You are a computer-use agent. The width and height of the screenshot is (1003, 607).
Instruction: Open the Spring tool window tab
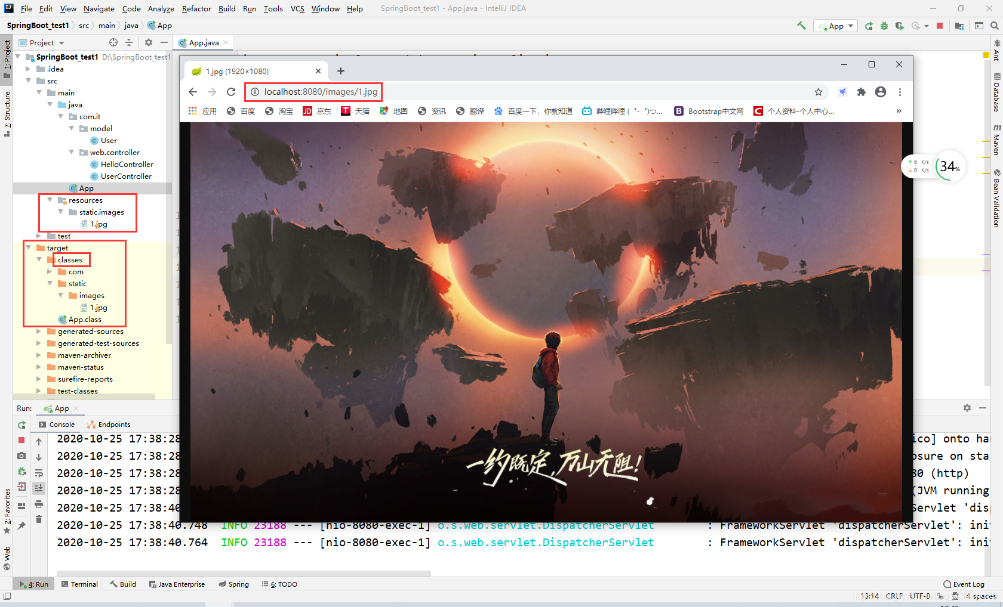tap(233, 584)
